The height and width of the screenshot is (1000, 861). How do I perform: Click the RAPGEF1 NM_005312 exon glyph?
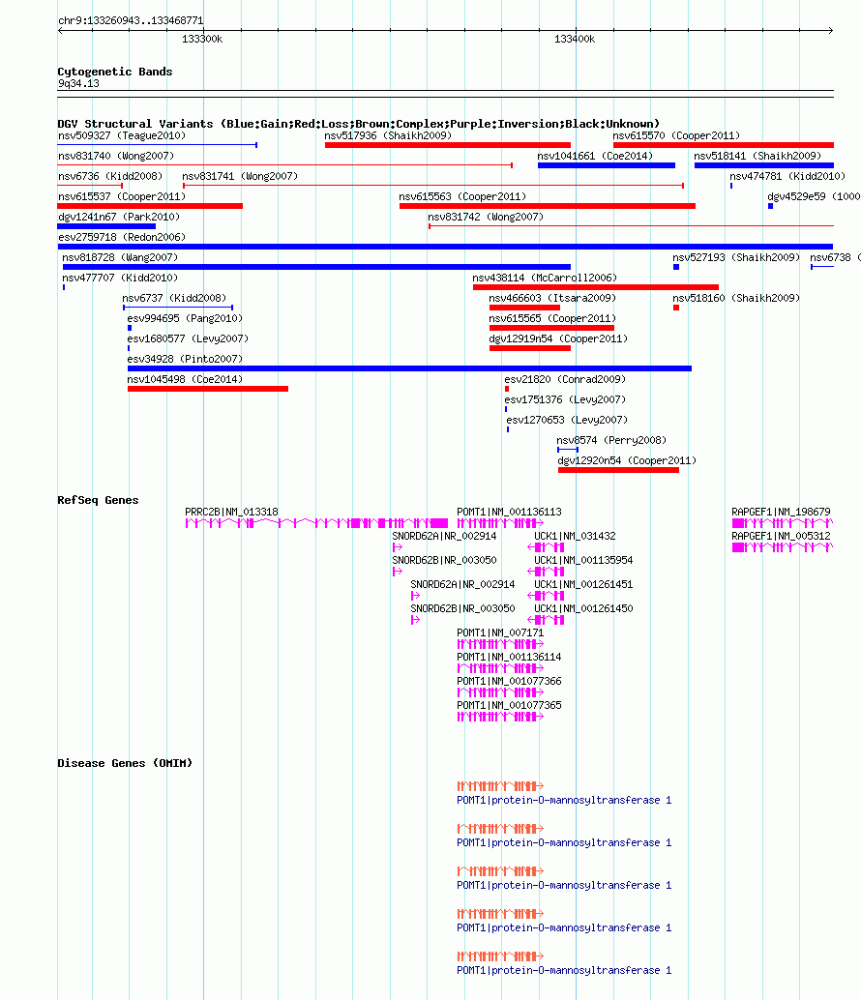pyautogui.click(x=783, y=547)
